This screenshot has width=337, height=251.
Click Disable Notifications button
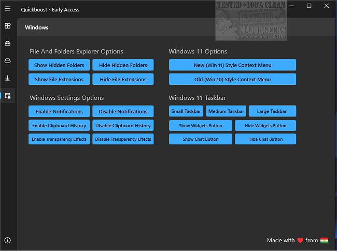tap(123, 111)
